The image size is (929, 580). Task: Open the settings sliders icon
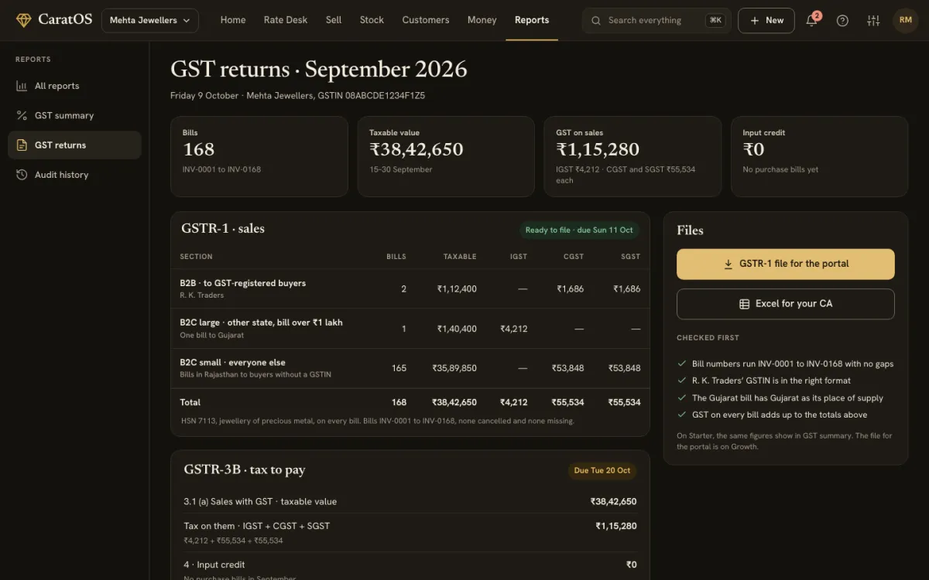pyautogui.click(x=873, y=20)
